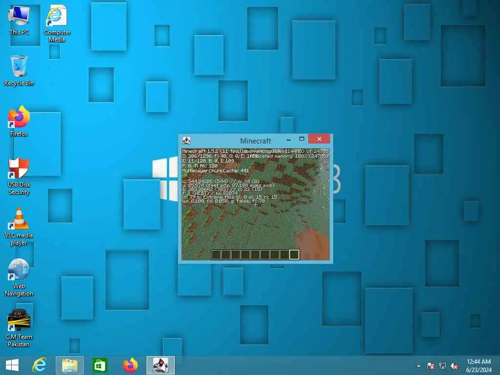500x375 pixels.
Task: Switch to the Minecraft Java taskbar button
Action: (x=160, y=365)
